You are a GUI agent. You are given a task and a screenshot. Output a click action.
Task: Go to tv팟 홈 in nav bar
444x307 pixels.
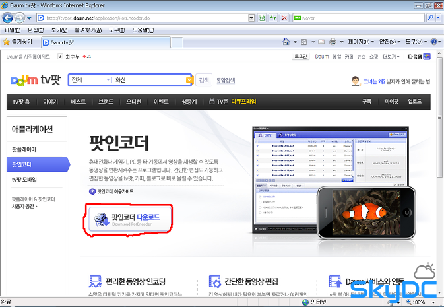pyautogui.click(x=22, y=102)
